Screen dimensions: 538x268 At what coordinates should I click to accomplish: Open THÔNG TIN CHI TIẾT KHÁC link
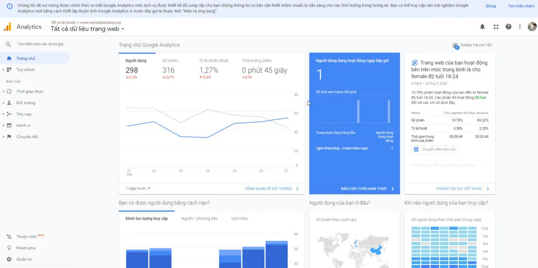point(463,189)
